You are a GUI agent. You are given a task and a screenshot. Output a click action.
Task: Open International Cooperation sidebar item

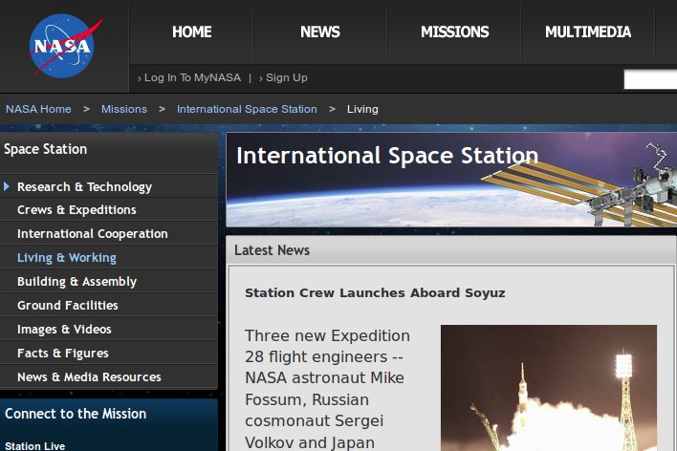point(109,233)
